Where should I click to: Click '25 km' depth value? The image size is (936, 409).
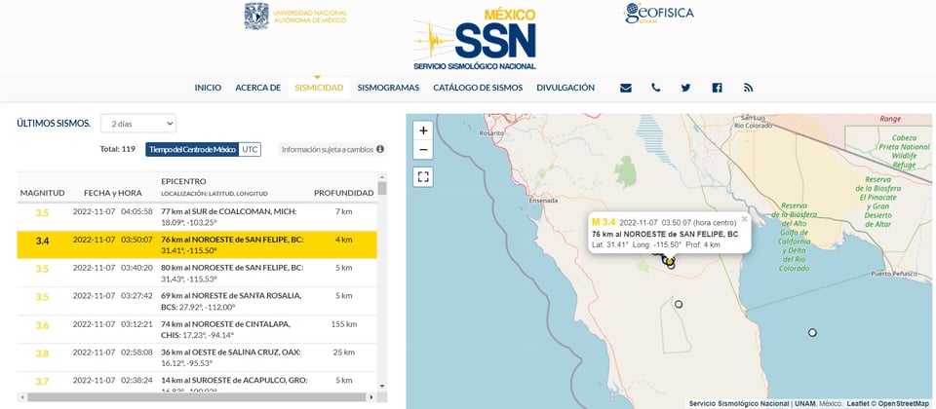click(344, 353)
